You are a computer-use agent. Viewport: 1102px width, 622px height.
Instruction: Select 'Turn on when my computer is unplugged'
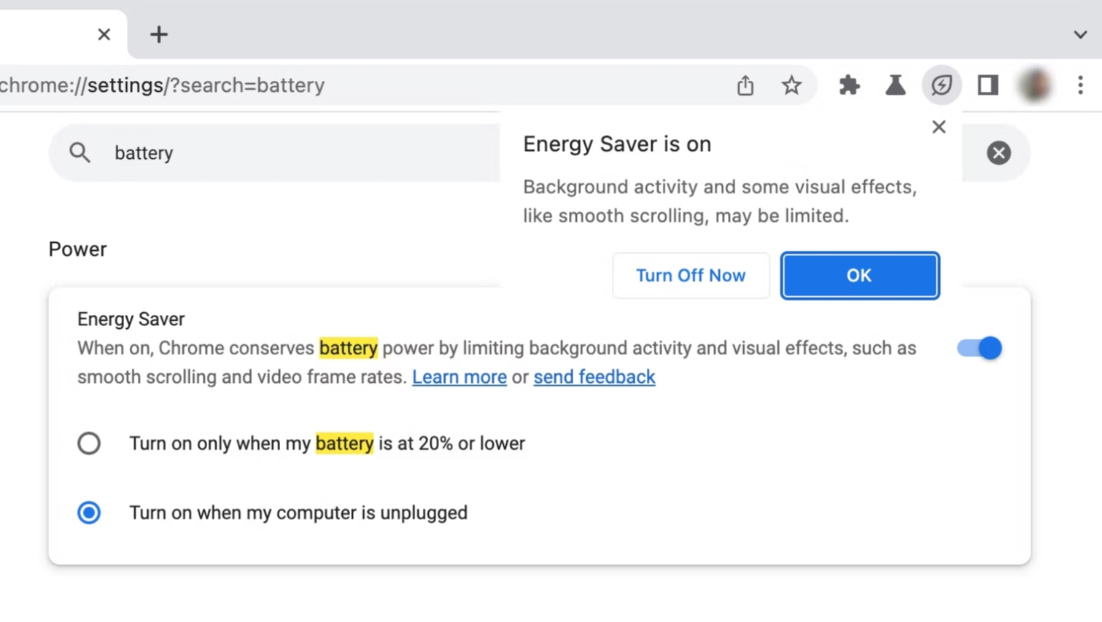pos(88,513)
